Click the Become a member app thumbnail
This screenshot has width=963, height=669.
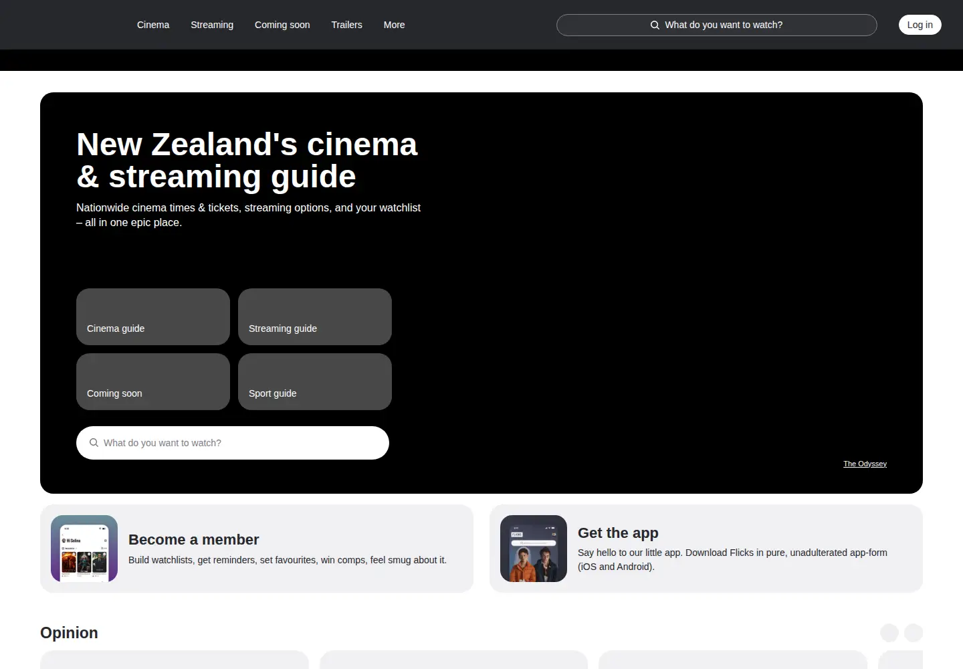pos(84,549)
